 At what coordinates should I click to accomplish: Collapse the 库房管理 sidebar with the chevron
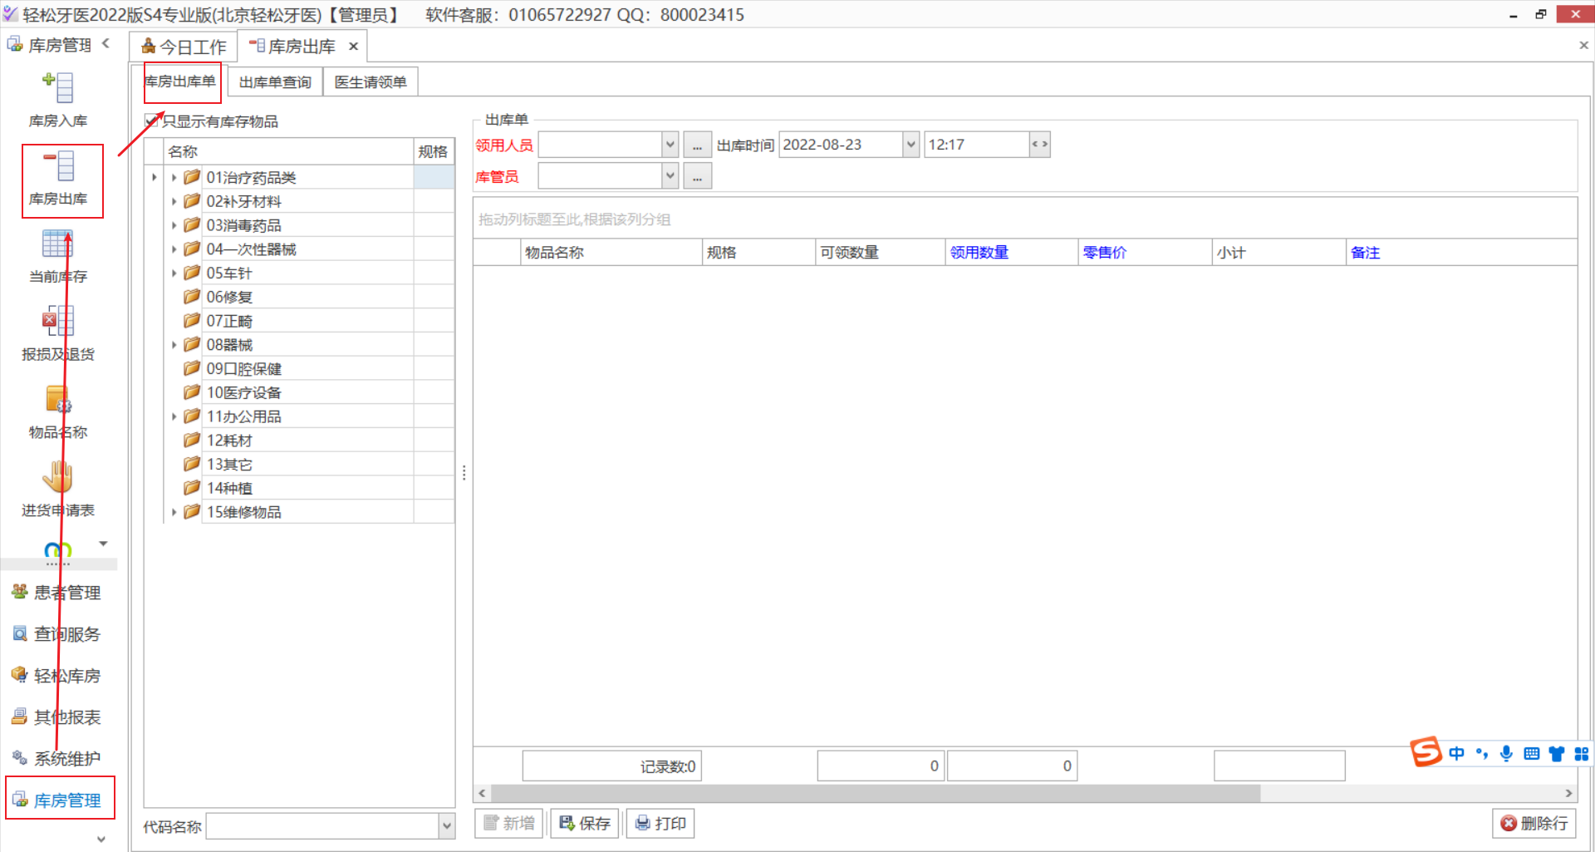[x=106, y=43]
